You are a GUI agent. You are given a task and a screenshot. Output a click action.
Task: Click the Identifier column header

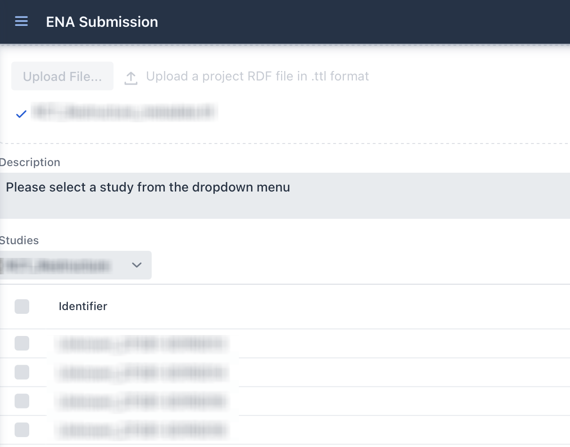click(x=83, y=306)
